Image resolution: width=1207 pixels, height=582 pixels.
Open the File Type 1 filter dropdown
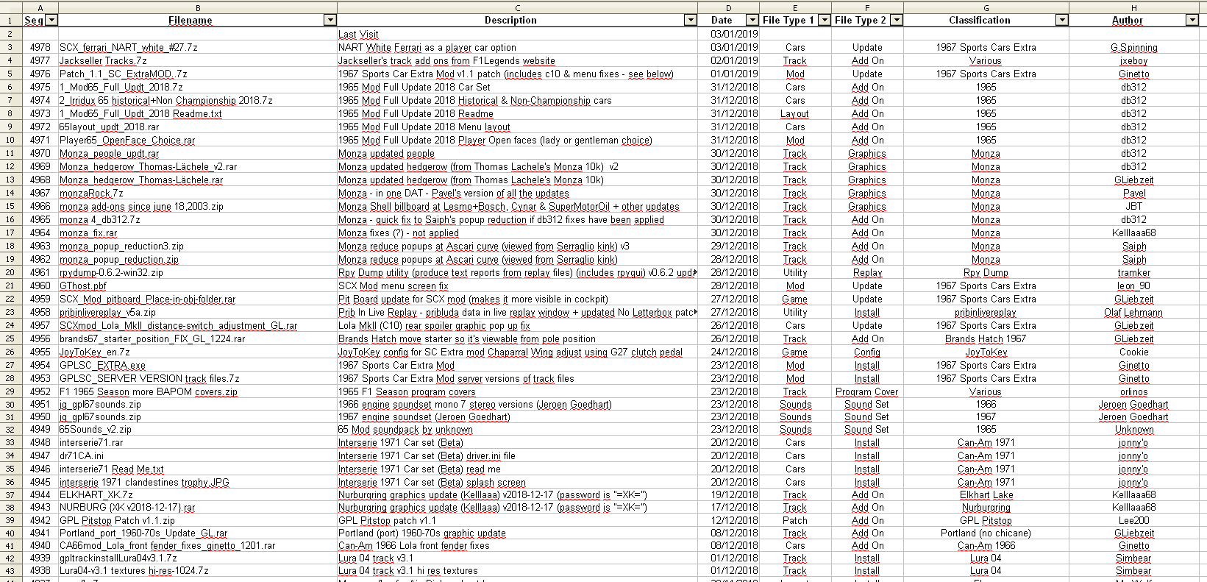(x=825, y=20)
